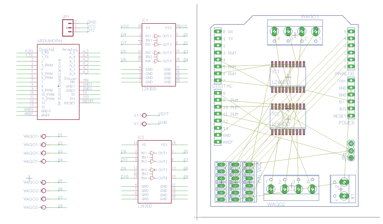Select analog pad 5 on the board

click(351, 31)
